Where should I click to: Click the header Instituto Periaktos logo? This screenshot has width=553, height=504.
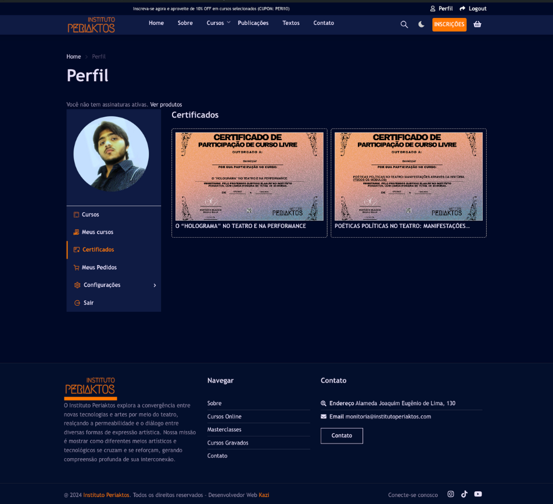pyautogui.click(x=91, y=24)
